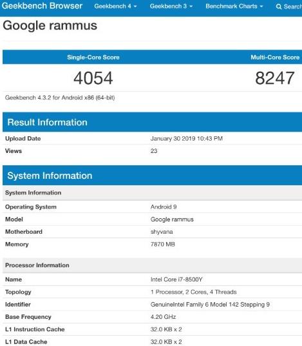The height and width of the screenshot is (346, 302).
Task: Click the Identifier label
Action: pos(18,305)
